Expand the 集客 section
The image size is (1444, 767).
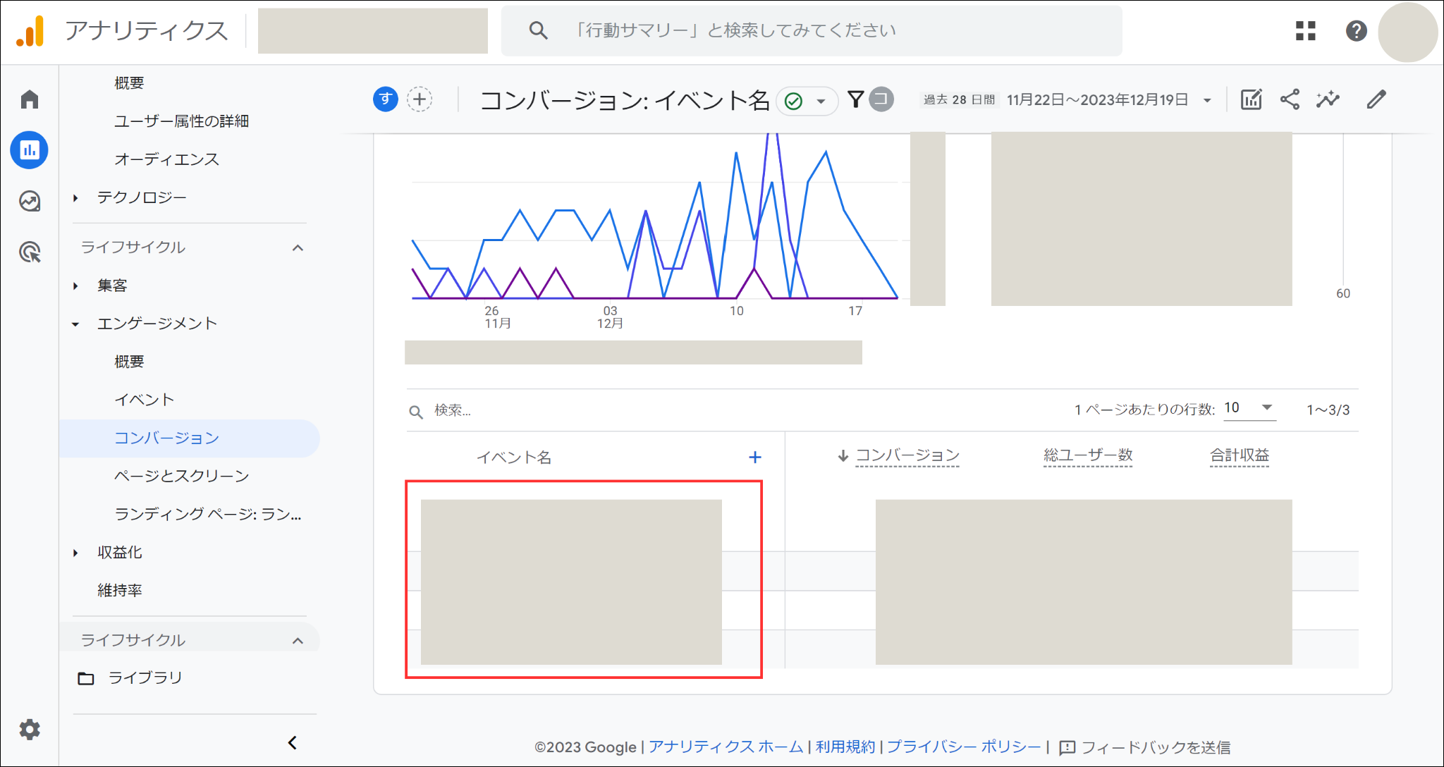[75, 286]
